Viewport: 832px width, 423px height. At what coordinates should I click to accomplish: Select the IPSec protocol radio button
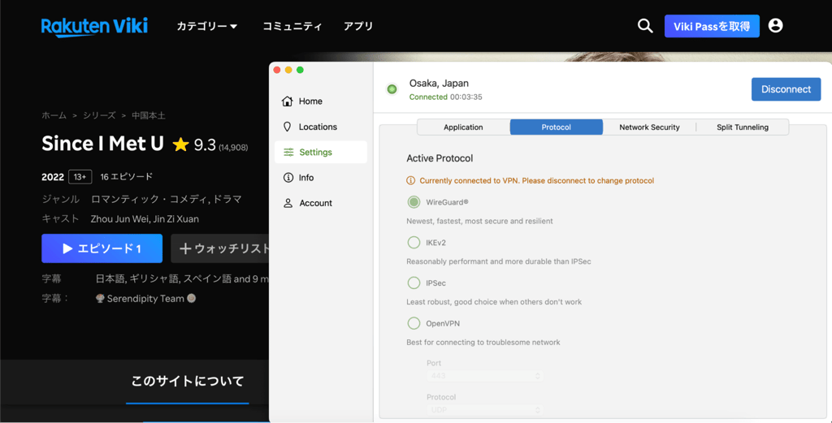(x=414, y=283)
